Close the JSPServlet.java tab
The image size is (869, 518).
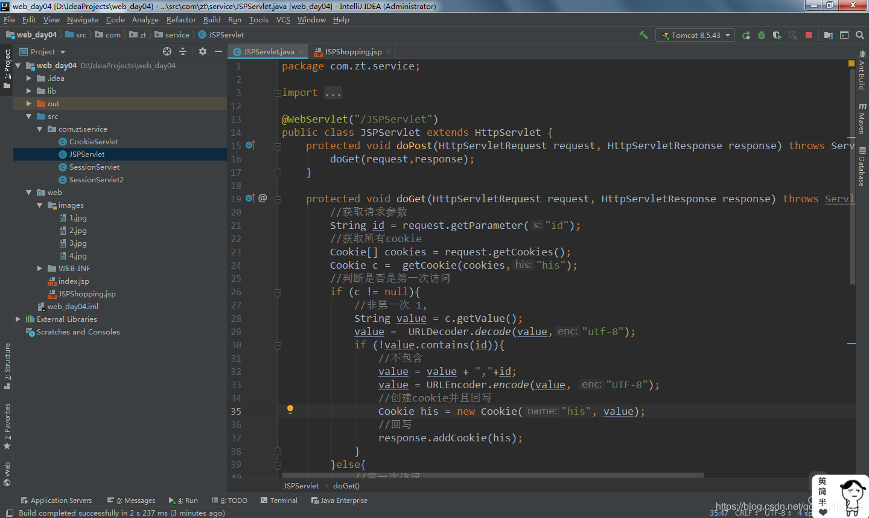pos(301,51)
